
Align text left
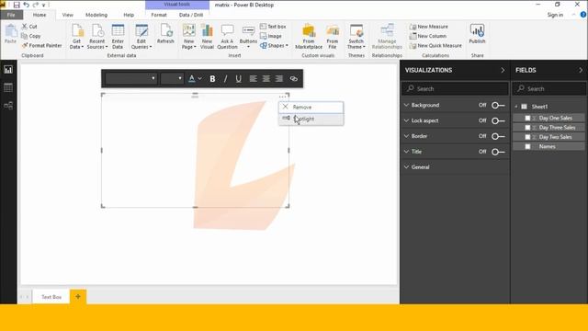tap(254, 79)
